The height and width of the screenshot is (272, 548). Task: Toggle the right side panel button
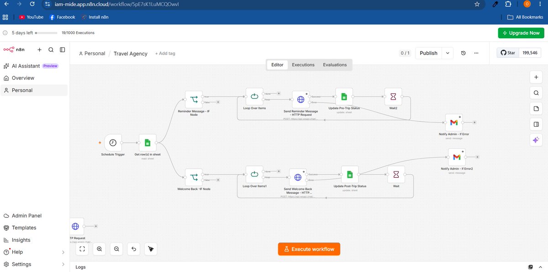click(x=536, y=124)
